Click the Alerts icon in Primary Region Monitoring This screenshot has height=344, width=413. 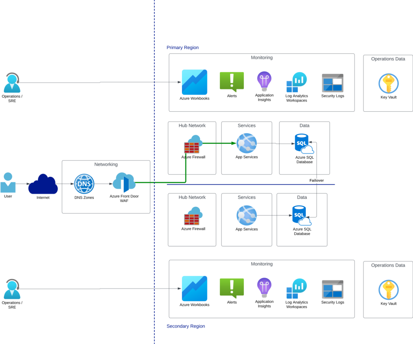coord(232,82)
